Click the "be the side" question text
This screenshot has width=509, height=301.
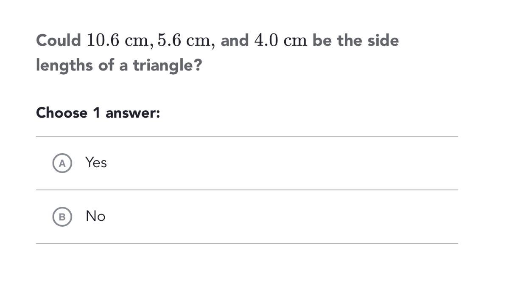[x=355, y=40]
